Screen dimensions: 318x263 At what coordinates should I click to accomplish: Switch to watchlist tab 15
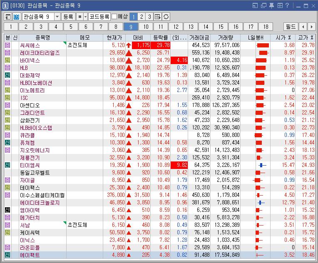pos(221,27)
